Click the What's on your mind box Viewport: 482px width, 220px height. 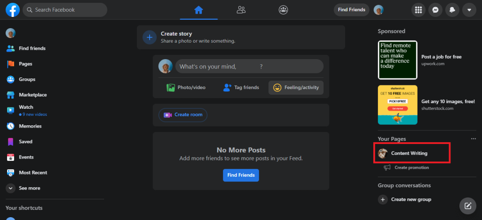[249, 66]
